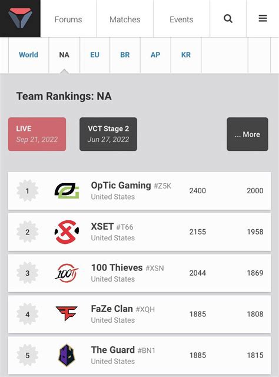This screenshot has height=377, width=279.
Task: Click the OpTic Gaming team logo
Action: point(67,191)
